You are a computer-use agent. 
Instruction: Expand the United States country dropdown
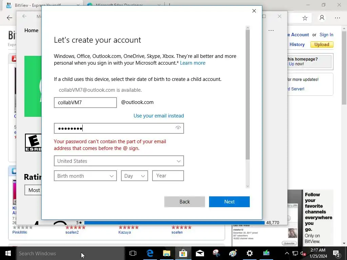tap(119, 161)
